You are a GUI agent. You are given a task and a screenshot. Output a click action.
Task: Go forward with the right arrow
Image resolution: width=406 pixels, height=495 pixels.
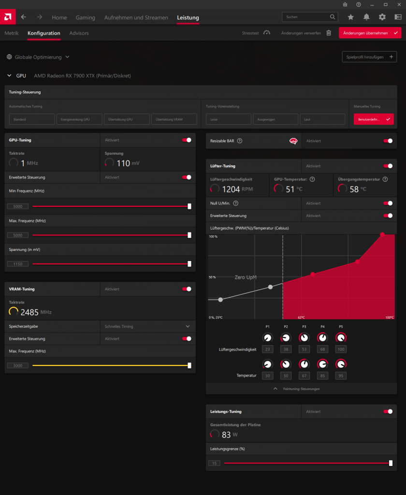pyautogui.click(x=40, y=17)
